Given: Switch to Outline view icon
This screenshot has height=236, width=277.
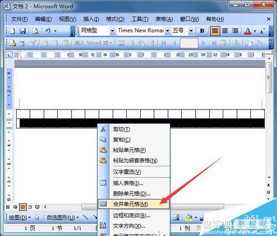Looking at the screenshot, I should [x=30, y=207].
